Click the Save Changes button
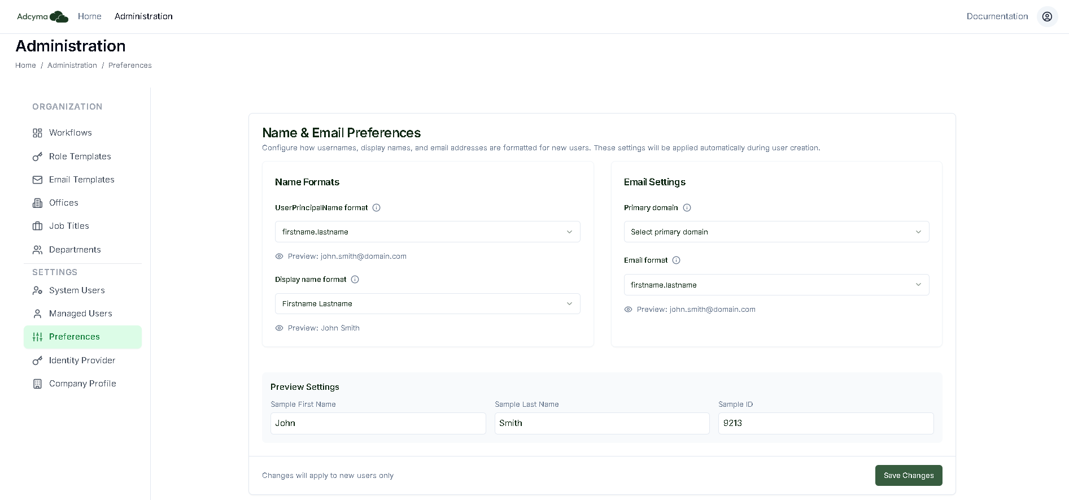This screenshot has width=1069, height=500. 909,476
